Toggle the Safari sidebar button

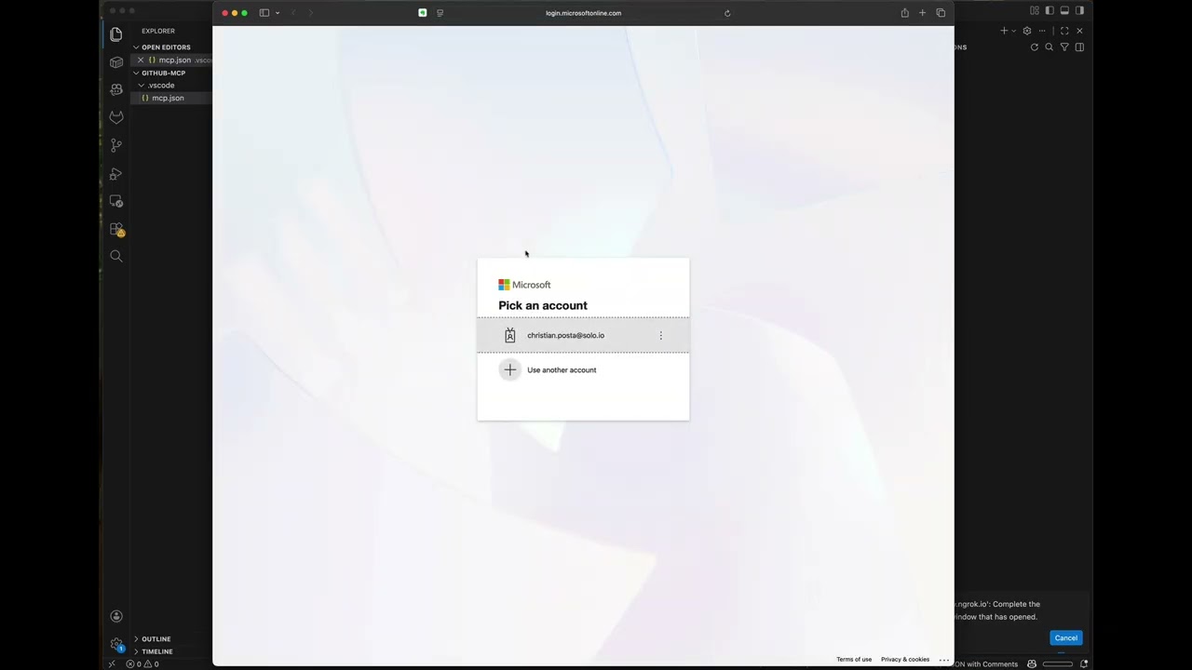264,13
